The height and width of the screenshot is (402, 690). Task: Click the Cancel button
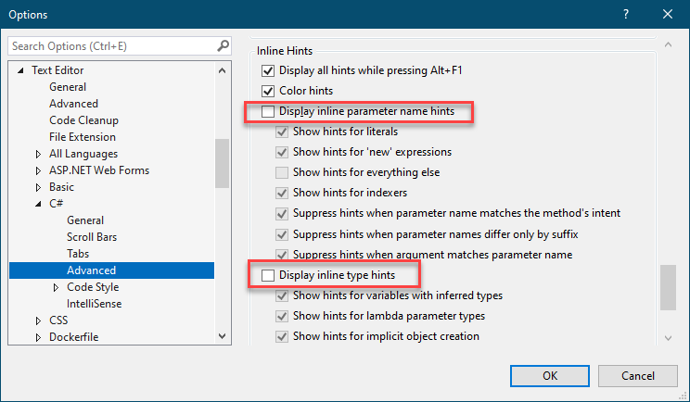point(638,376)
